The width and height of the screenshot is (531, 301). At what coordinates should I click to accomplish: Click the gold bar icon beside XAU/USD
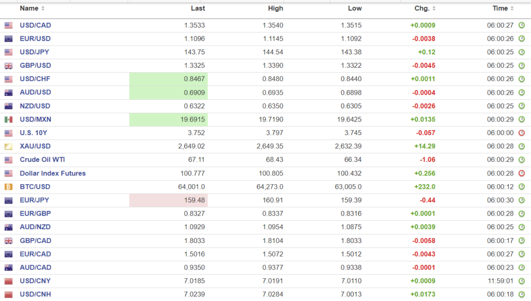tap(8, 146)
